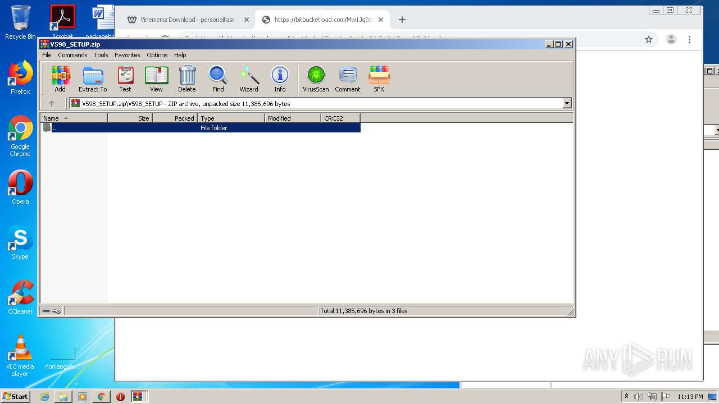Run the Test archive tool
This screenshot has height=404, width=719.
coord(125,79)
